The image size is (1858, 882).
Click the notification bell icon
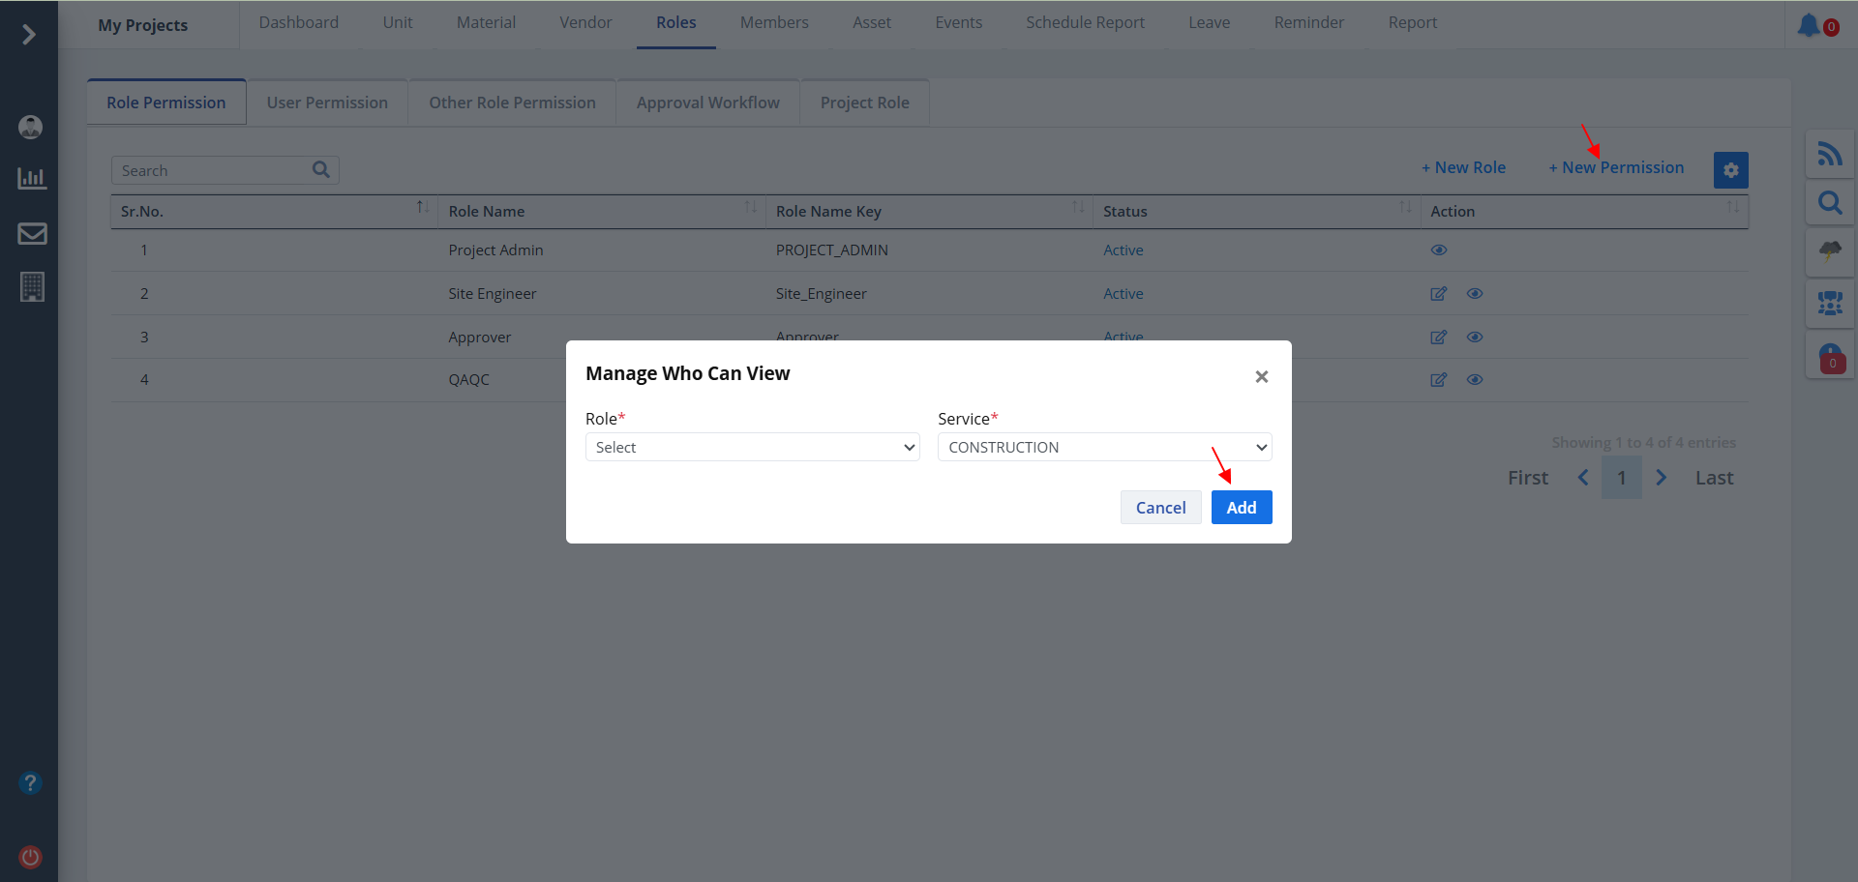tap(1808, 25)
